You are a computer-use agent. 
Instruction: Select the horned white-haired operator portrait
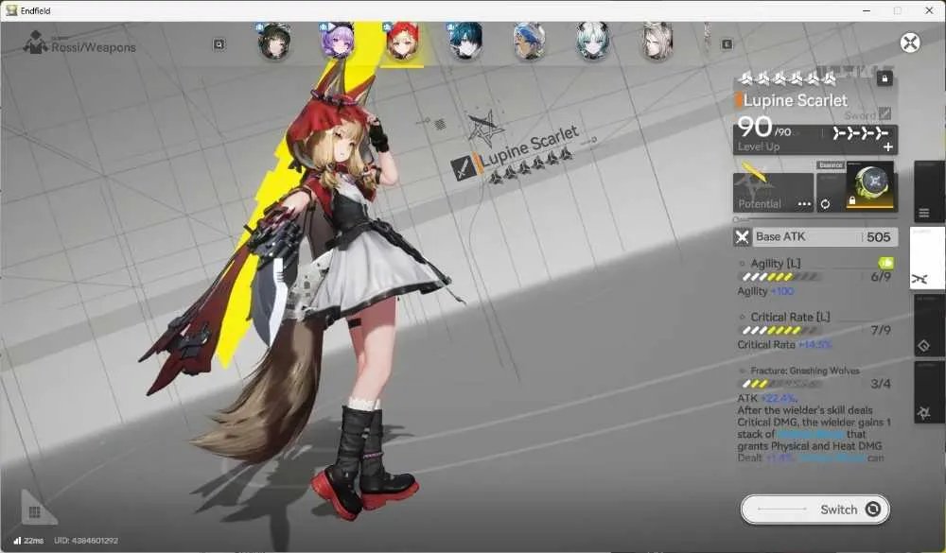click(593, 41)
